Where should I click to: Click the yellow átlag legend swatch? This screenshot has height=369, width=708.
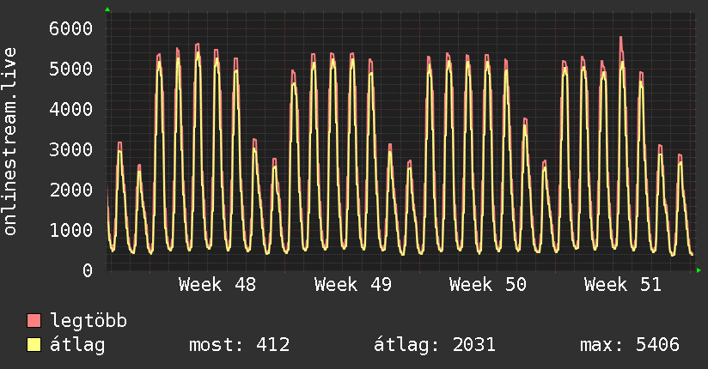pyautogui.click(x=34, y=344)
